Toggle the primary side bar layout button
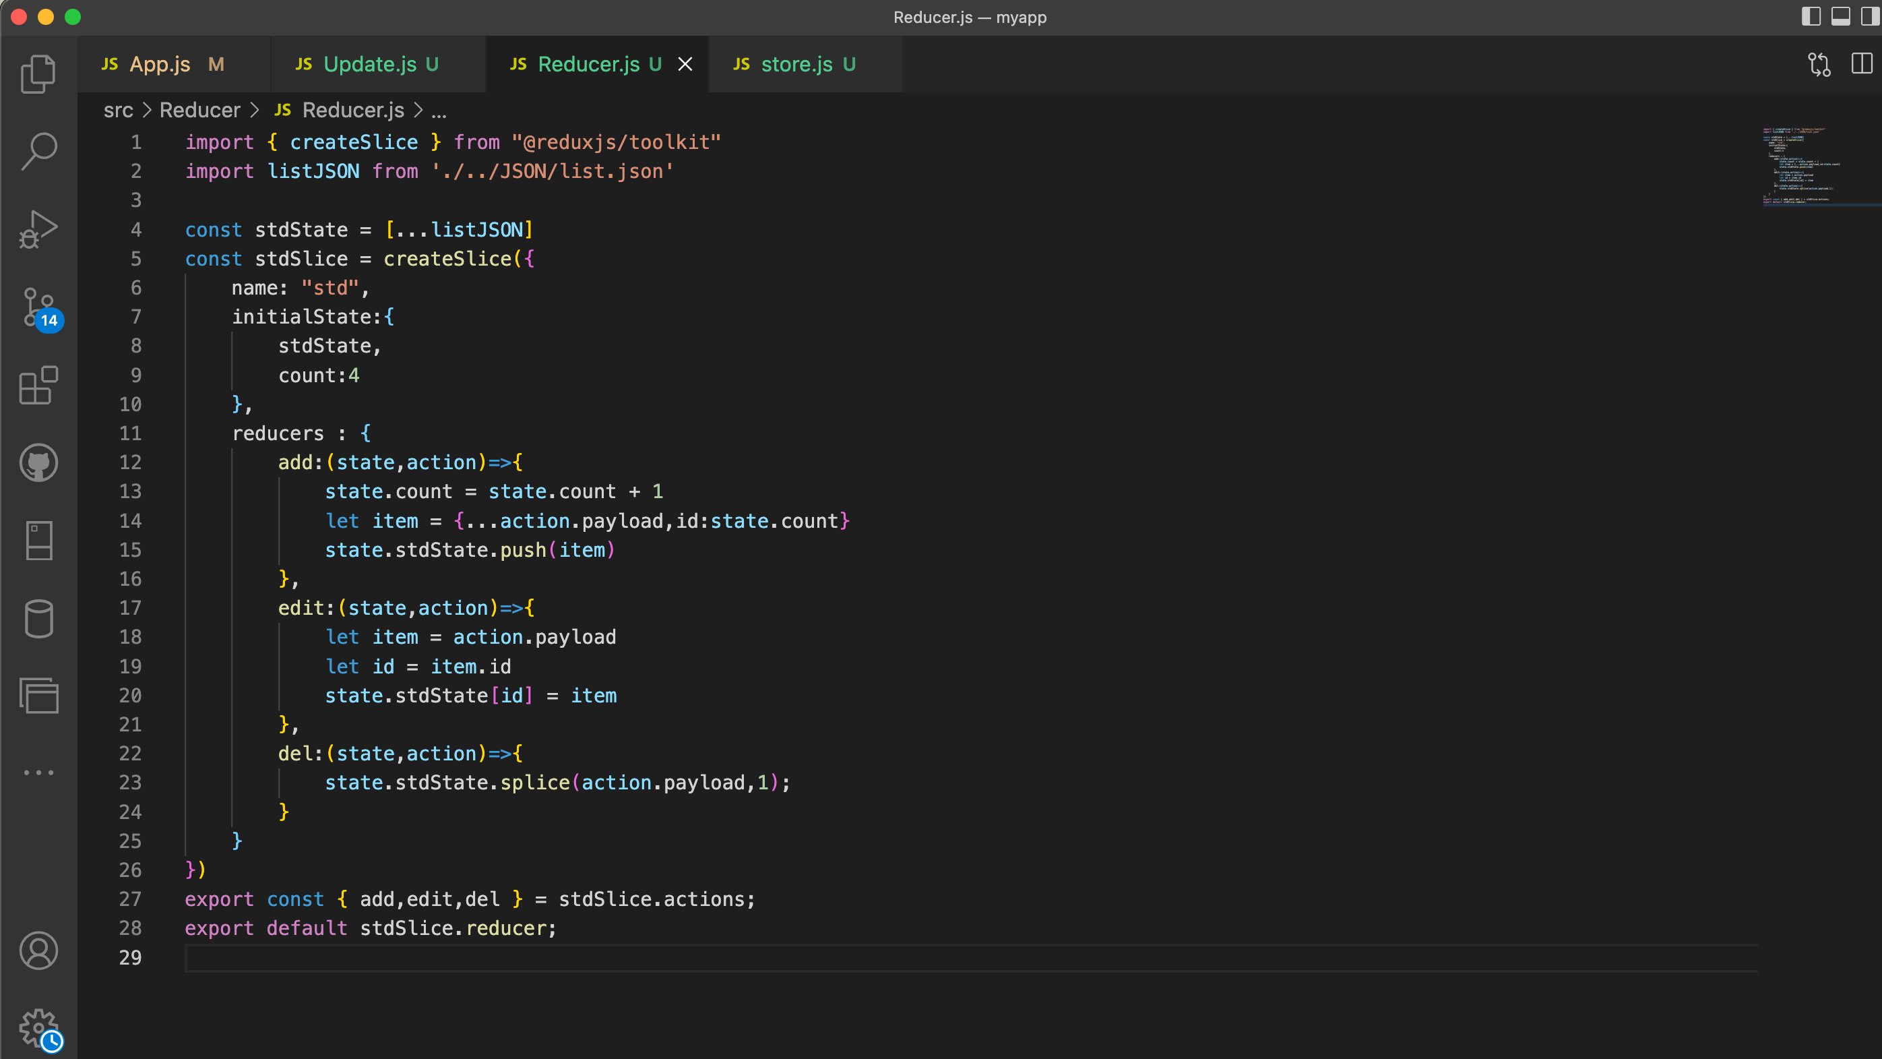1882x1059 pixels. 1811,16
